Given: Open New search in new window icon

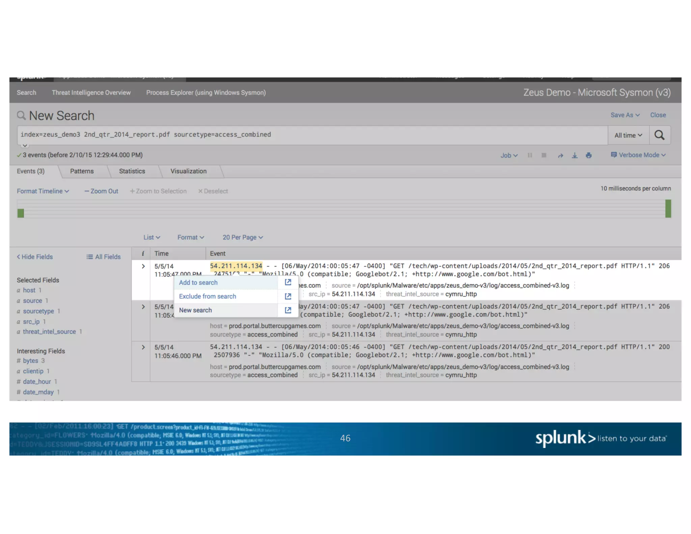Looking at the screenshot, I should 288,310.
